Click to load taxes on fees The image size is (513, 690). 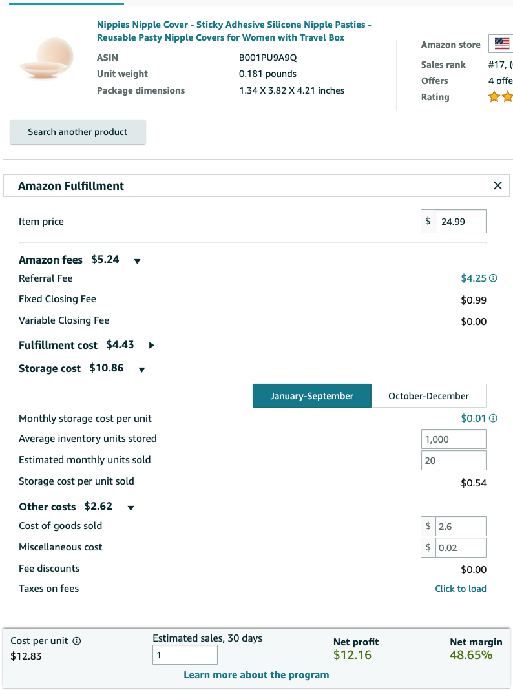coord(461,589)
